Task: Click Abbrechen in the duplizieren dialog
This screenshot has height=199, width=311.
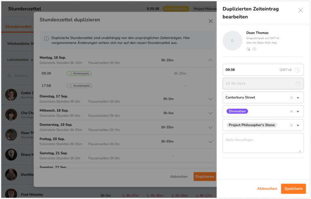Action: [x=179, y=176]
